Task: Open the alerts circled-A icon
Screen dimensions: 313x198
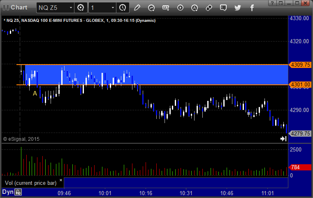Action: coord(195,8)
